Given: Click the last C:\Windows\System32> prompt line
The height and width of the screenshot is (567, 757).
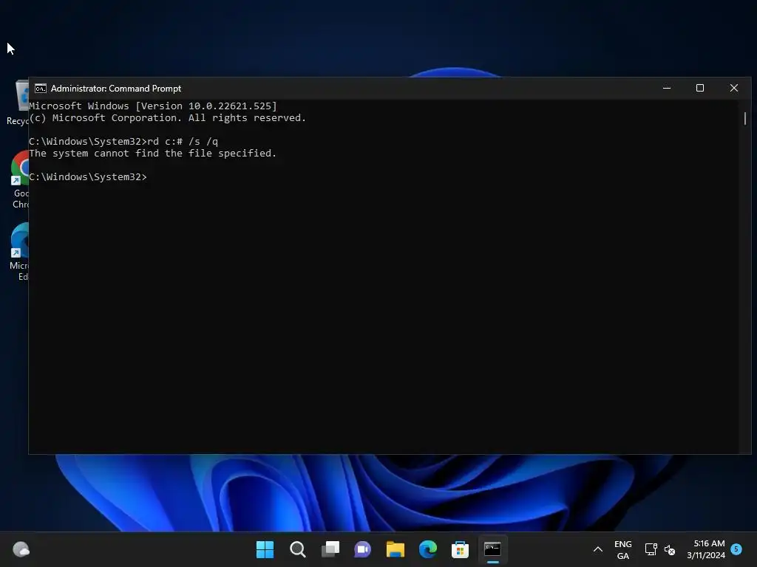Looking at the screenshot, I should pos(88,177).
